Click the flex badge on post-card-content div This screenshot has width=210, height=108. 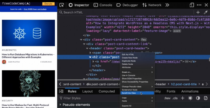(144, 40)
